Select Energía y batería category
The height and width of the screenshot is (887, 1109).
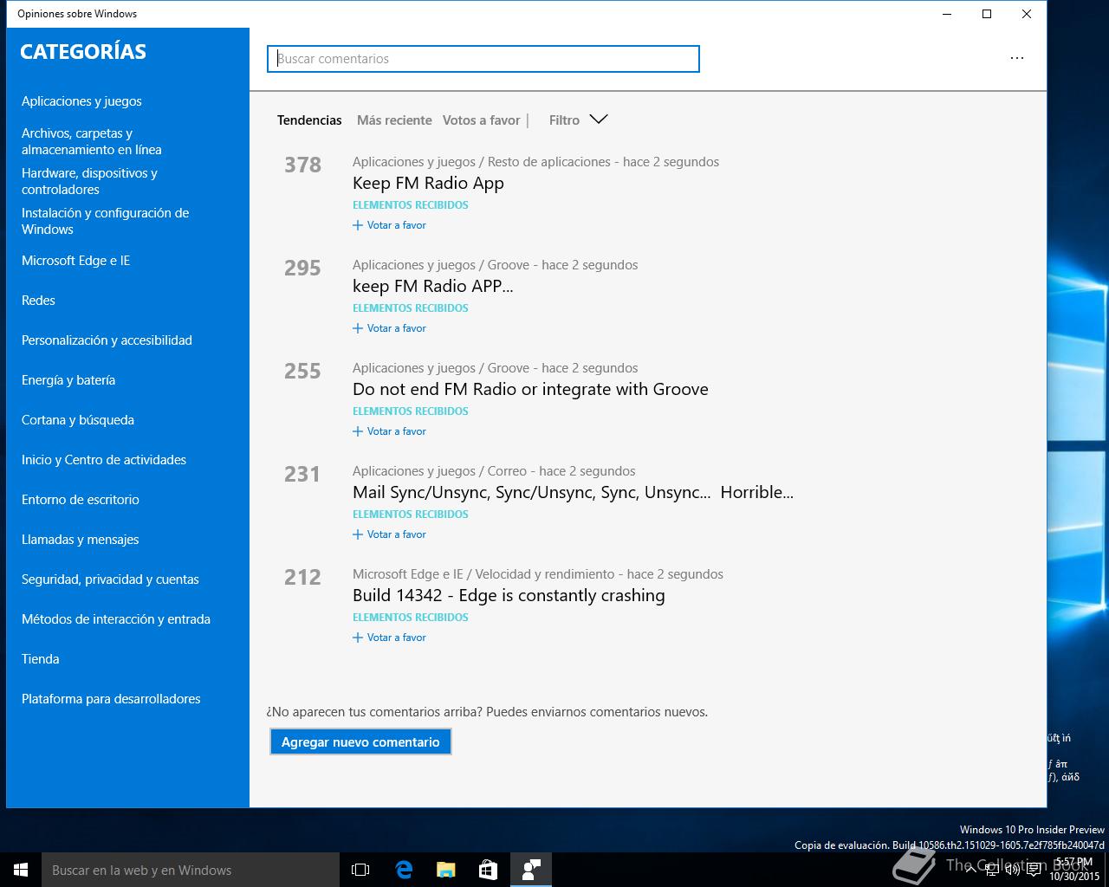point(68,380)
